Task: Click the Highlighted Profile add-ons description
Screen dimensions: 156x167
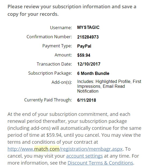Action: (x=109, y=86)
